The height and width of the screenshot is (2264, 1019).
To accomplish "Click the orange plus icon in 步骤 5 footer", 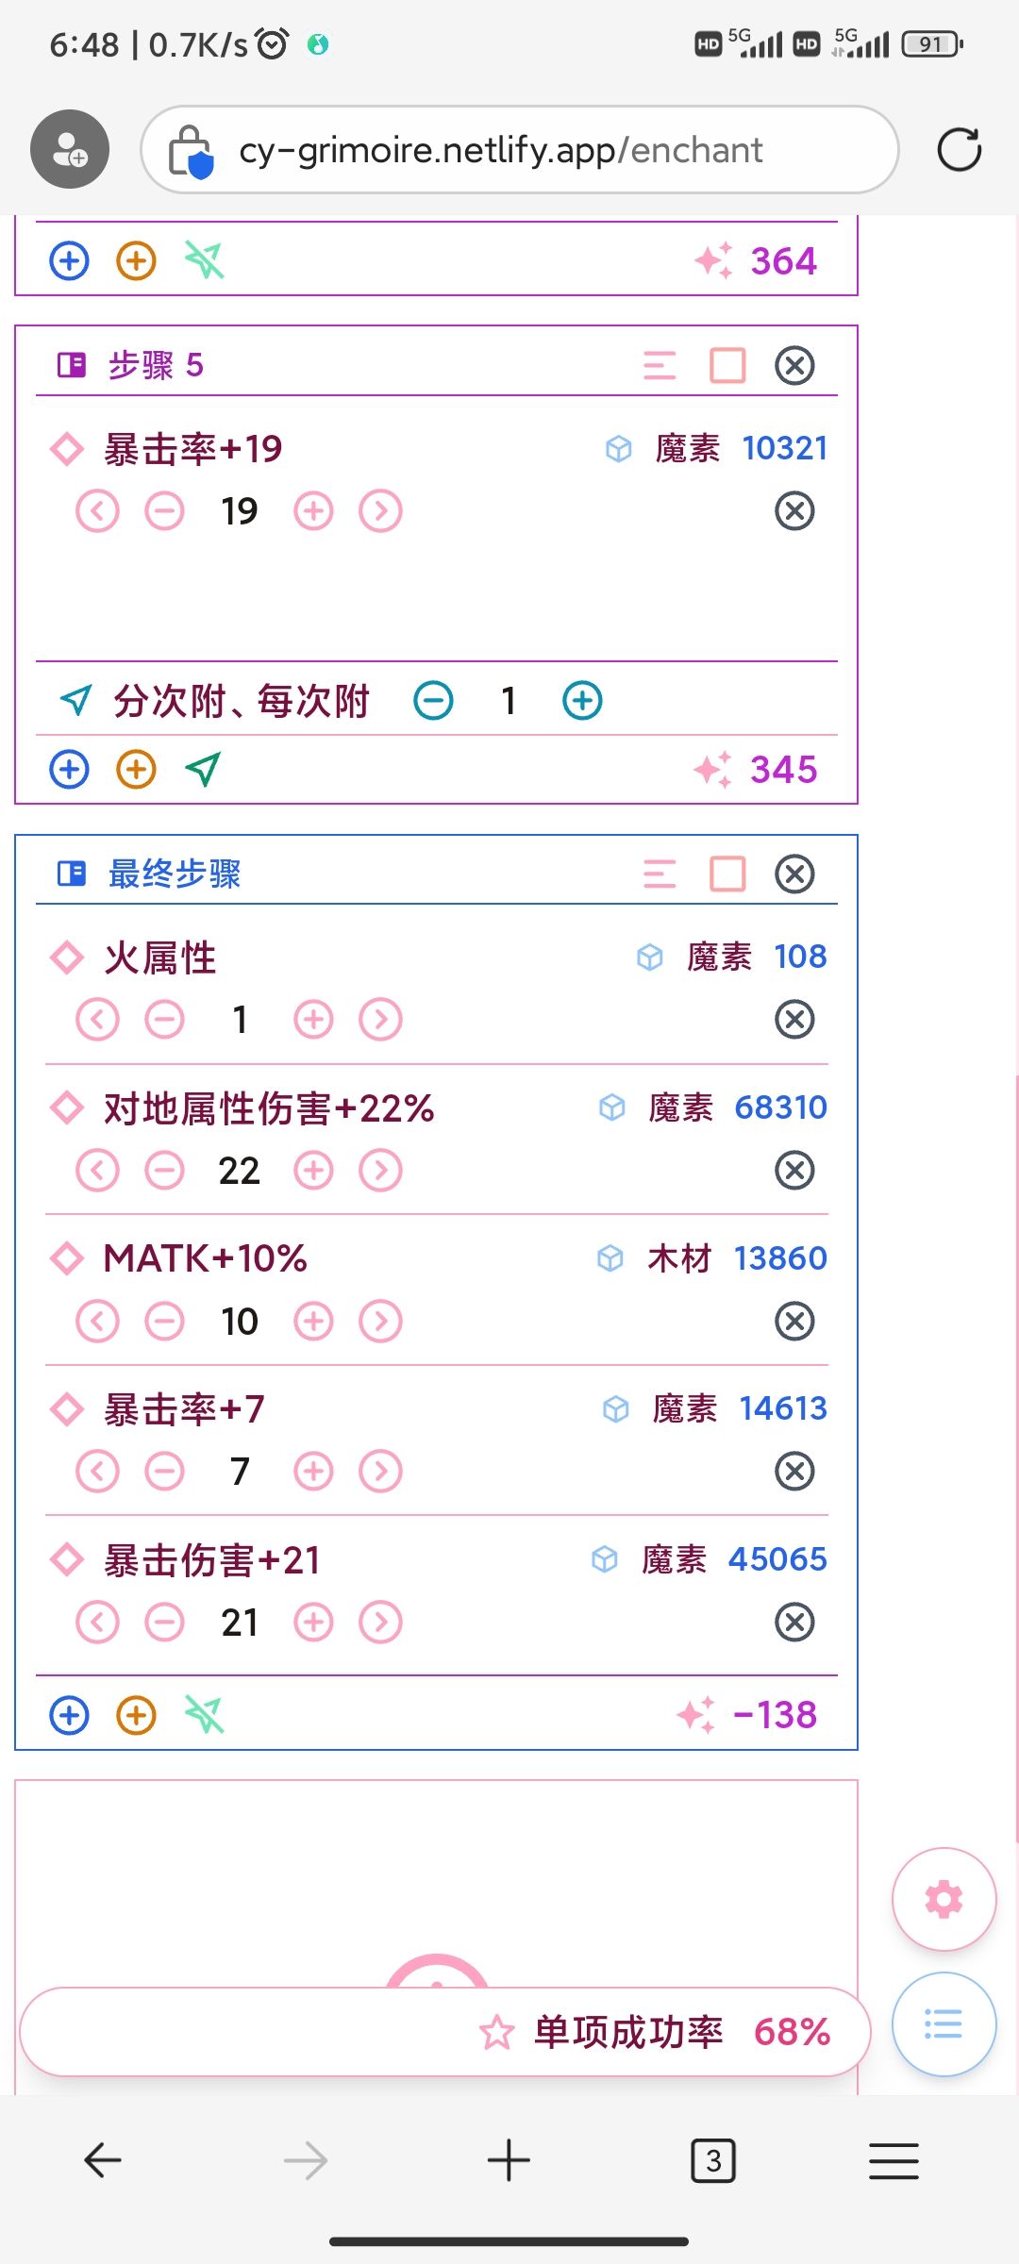I will click(136, 770).
